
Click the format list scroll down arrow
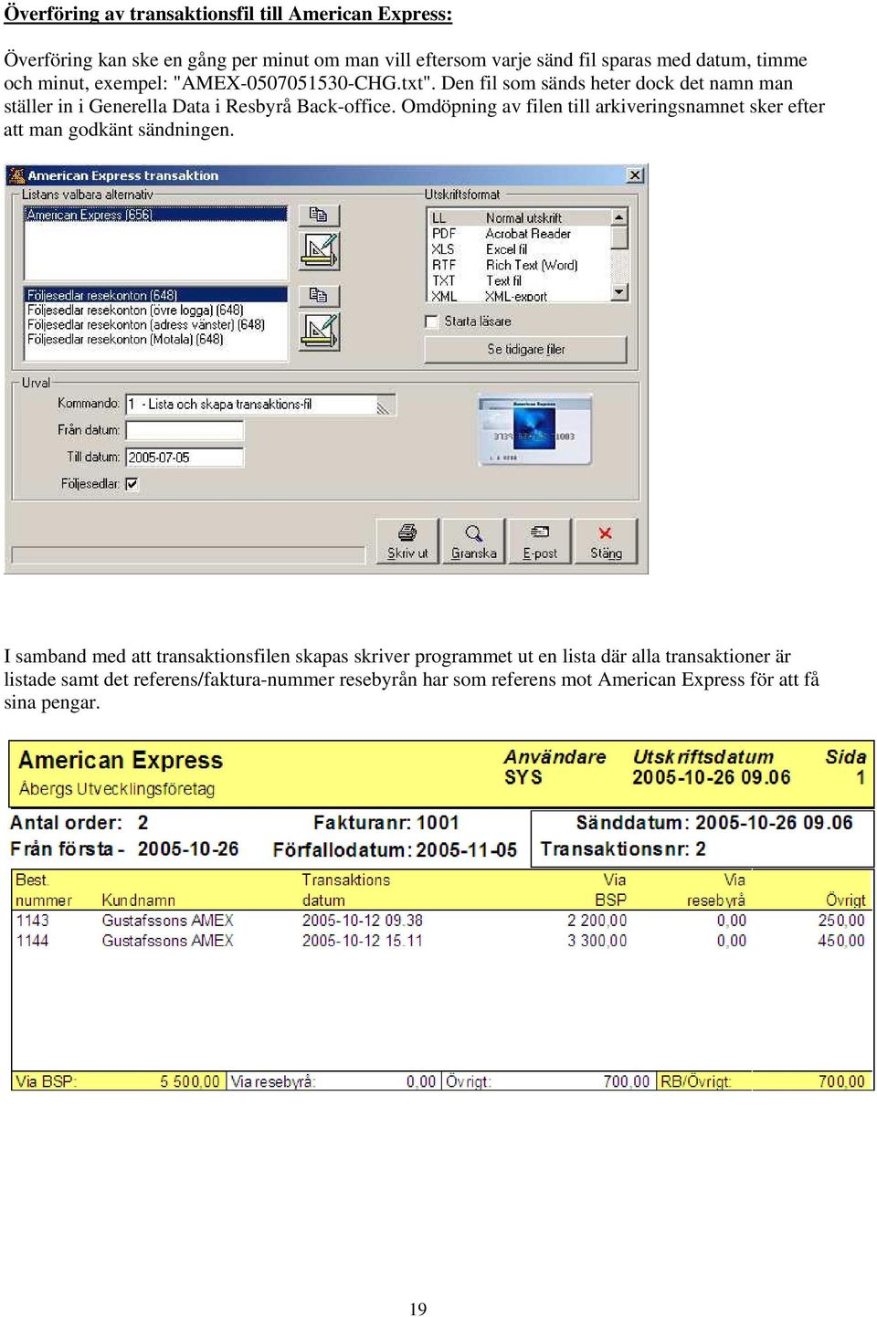(x=619, y=293)
